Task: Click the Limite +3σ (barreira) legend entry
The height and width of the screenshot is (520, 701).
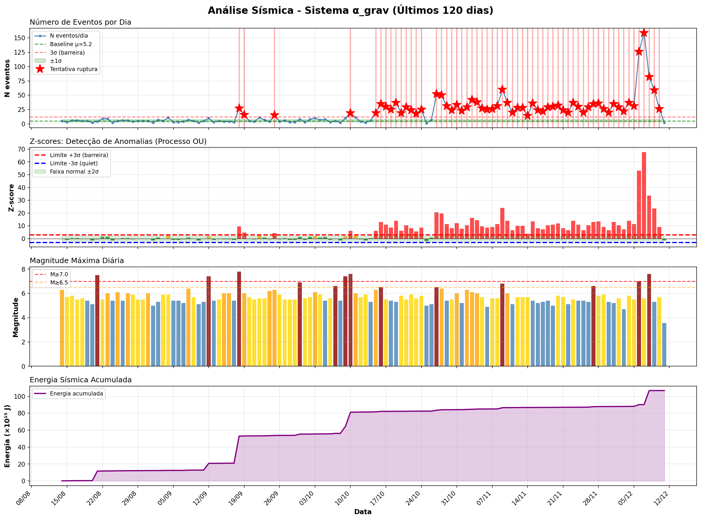Action: [x=79, y=155]
